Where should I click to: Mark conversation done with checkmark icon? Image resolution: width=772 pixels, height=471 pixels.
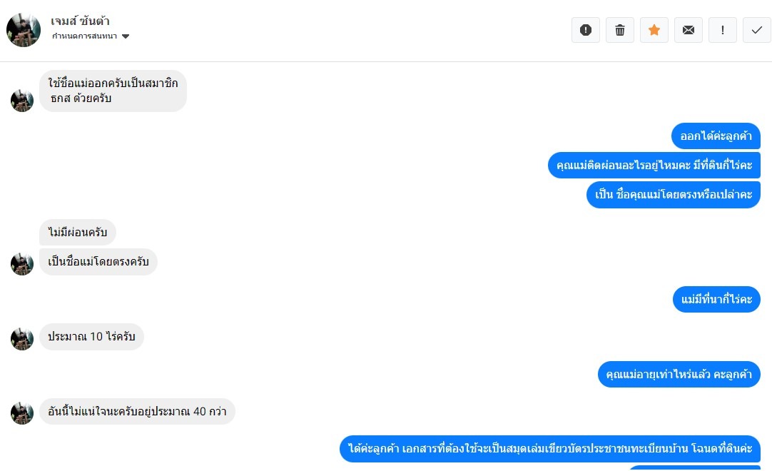pyautogui.click(x=757, y=30)
